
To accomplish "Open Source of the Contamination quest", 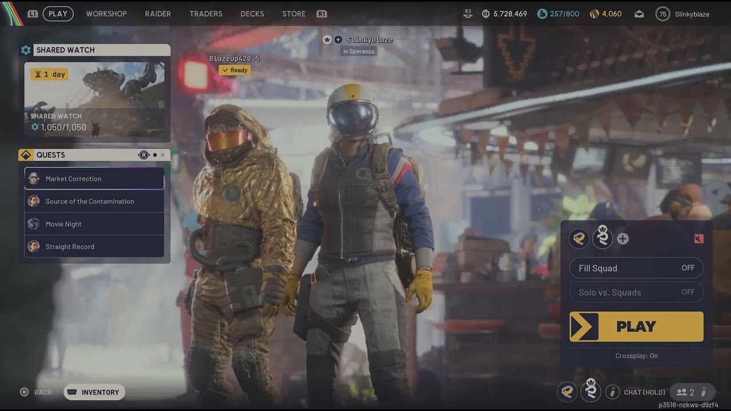I will point(94,202).
